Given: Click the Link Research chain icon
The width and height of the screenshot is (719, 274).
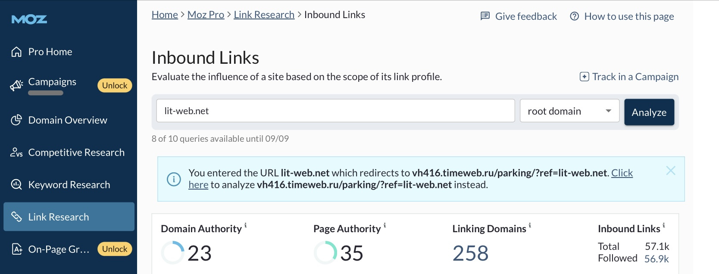Looking at the screenshot, I should (x=16, y=217).
